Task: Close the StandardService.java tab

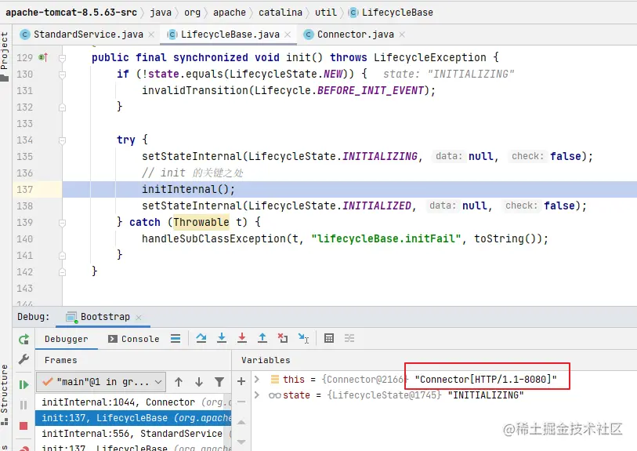Action: pyautogui.click(x=151, y=35)
